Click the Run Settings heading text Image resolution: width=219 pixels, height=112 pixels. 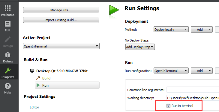(x=142, y=8)
